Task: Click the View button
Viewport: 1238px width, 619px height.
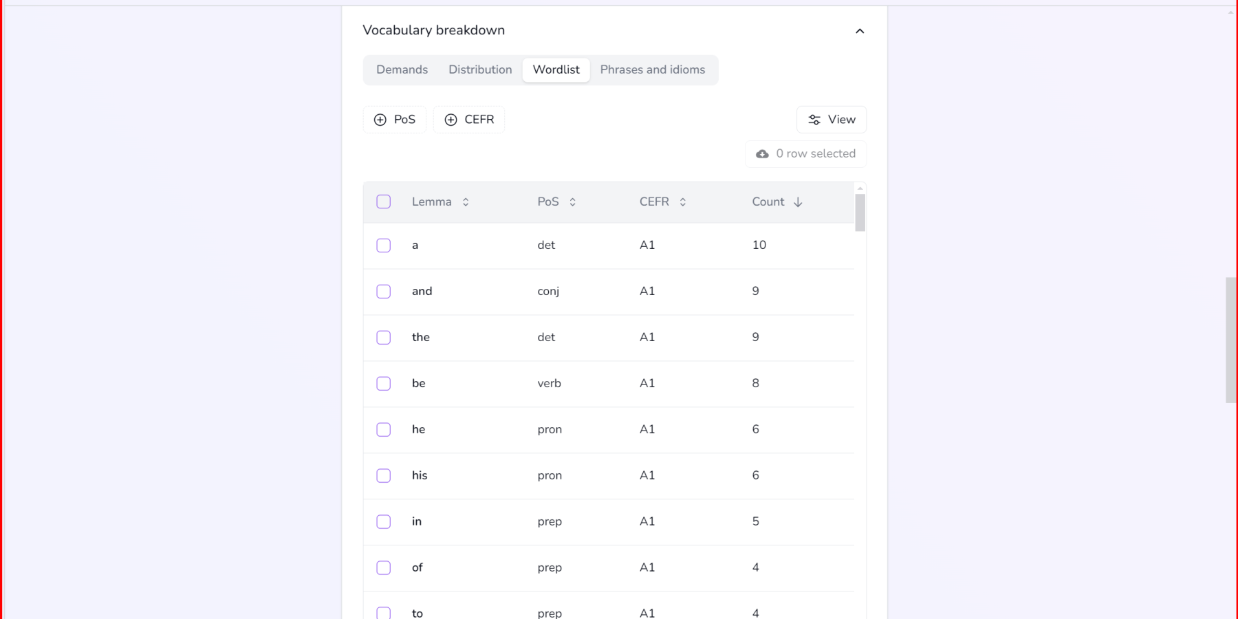Action: (x=832, y=119)
